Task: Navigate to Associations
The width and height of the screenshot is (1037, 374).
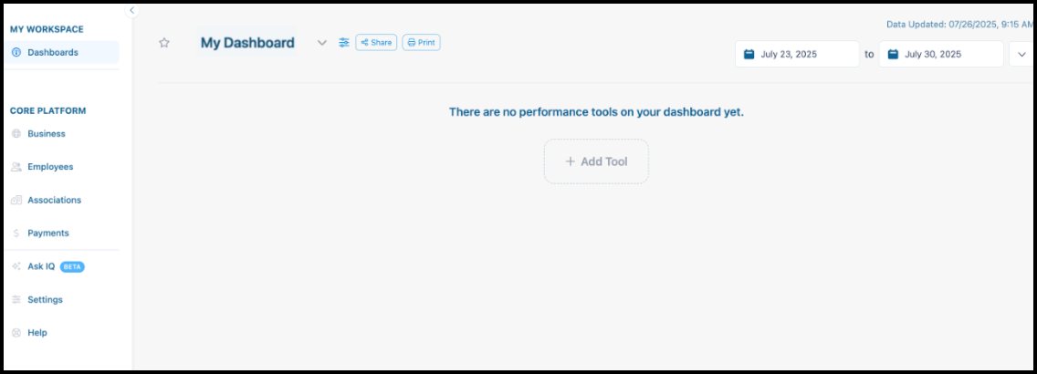Action: 54,200
